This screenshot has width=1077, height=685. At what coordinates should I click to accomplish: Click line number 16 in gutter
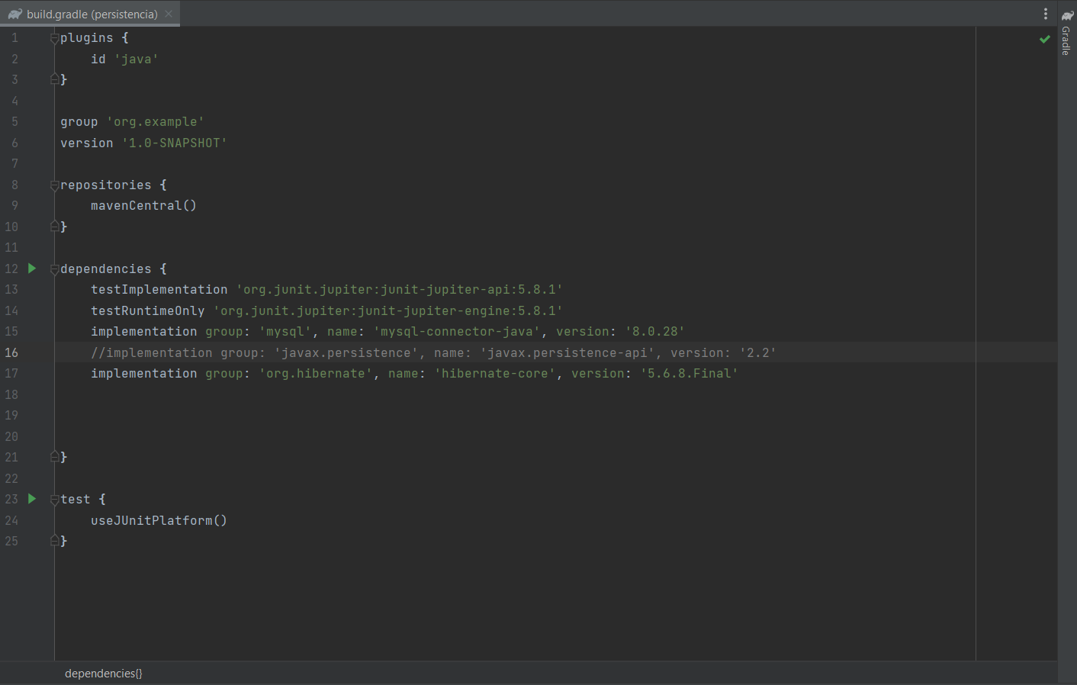(11, 352)
